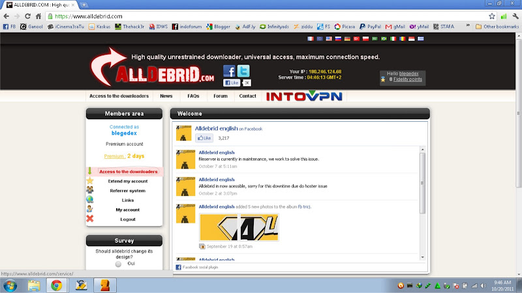
Task: Open Other bookmarks folder
Action: click(x=497, y=27)
